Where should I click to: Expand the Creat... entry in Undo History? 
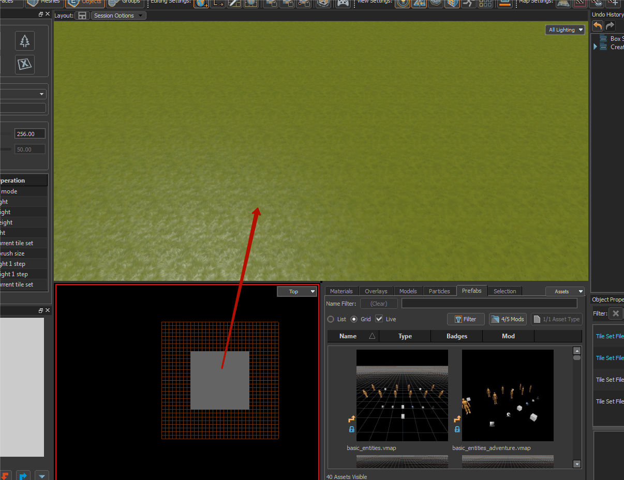pos(595,47)
